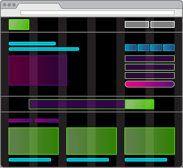Click the browser address bar
Image resolution: width=183 pixels, height=168 pixels.
pos(97,13)
